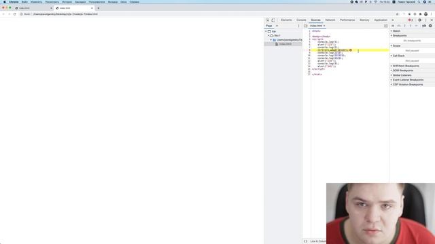The width and height of the screenshot is (435, 244).
Task: Click step out of current function
Action: coord(411,26)
